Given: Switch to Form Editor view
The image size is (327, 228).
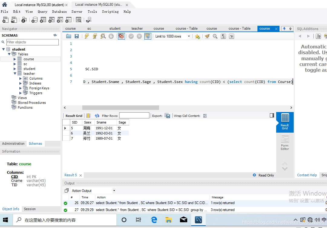Looking at the screenshot, I should click(285, 142).
